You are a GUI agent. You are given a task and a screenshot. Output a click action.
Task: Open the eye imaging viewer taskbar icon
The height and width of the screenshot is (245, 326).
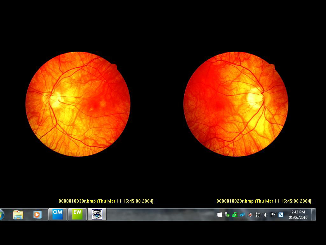click(x=97, y=214)
